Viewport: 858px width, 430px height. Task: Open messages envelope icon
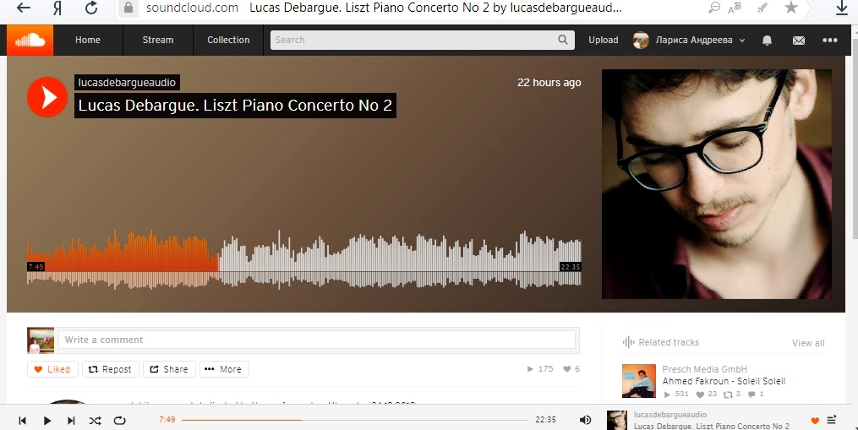coord(799,40)
